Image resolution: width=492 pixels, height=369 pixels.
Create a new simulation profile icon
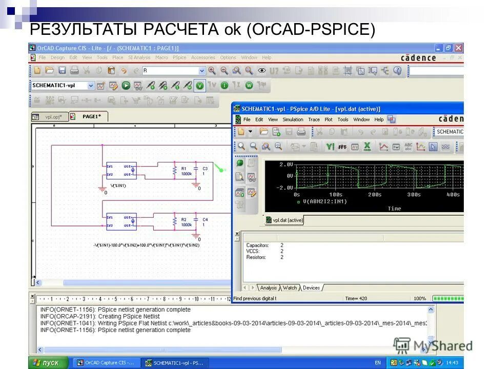pyautogui.click(x=101, y=86)
